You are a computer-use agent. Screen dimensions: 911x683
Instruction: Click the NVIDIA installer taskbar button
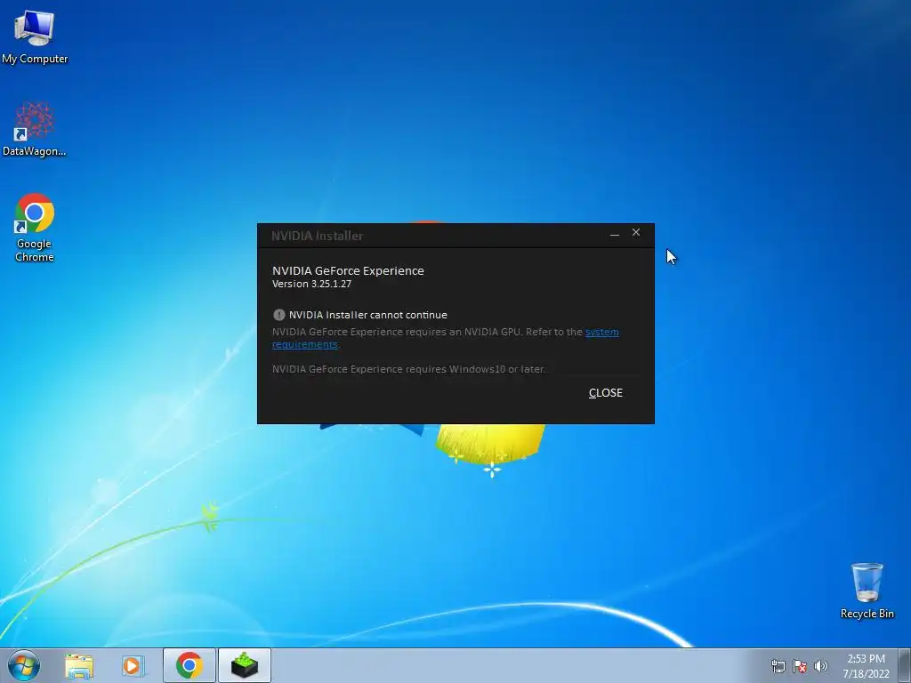(x=245, y=665)
